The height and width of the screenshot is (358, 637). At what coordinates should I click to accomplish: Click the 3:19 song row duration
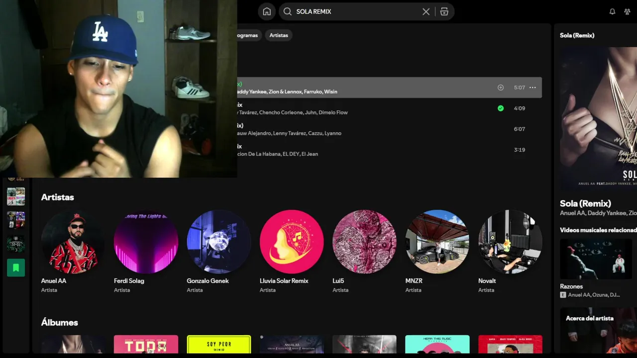click(520, 150)
